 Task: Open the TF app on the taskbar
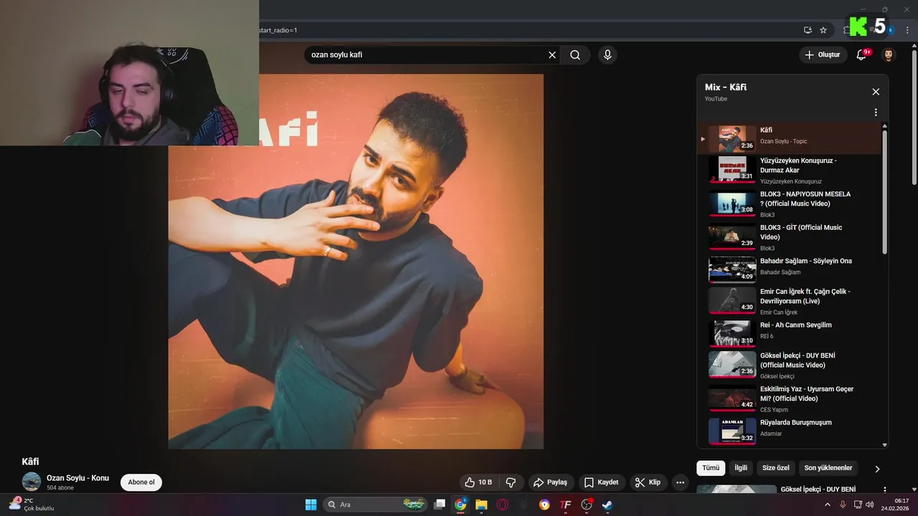point(566,505)
